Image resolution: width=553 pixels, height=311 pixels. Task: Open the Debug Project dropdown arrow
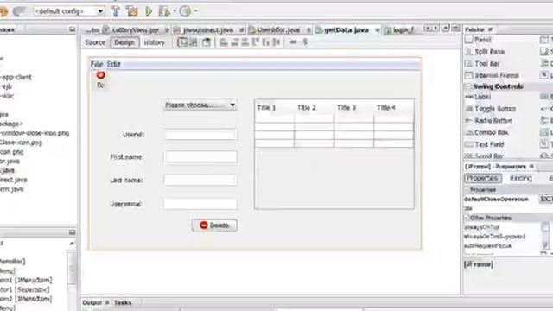175,11
